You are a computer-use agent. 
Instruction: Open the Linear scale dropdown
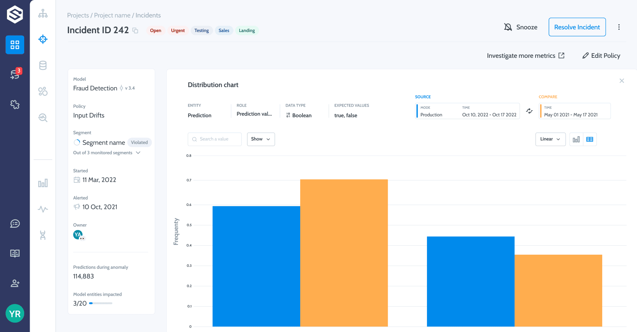(x=550, y=139)
